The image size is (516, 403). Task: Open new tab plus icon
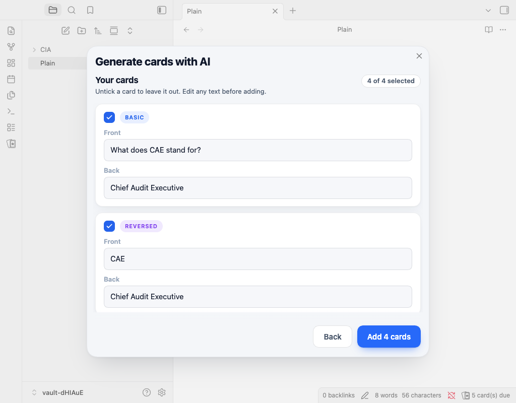(x=293, y=11)
